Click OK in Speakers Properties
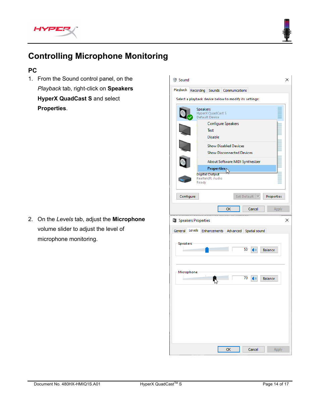The image size is (320, 415). pos(228,349)
